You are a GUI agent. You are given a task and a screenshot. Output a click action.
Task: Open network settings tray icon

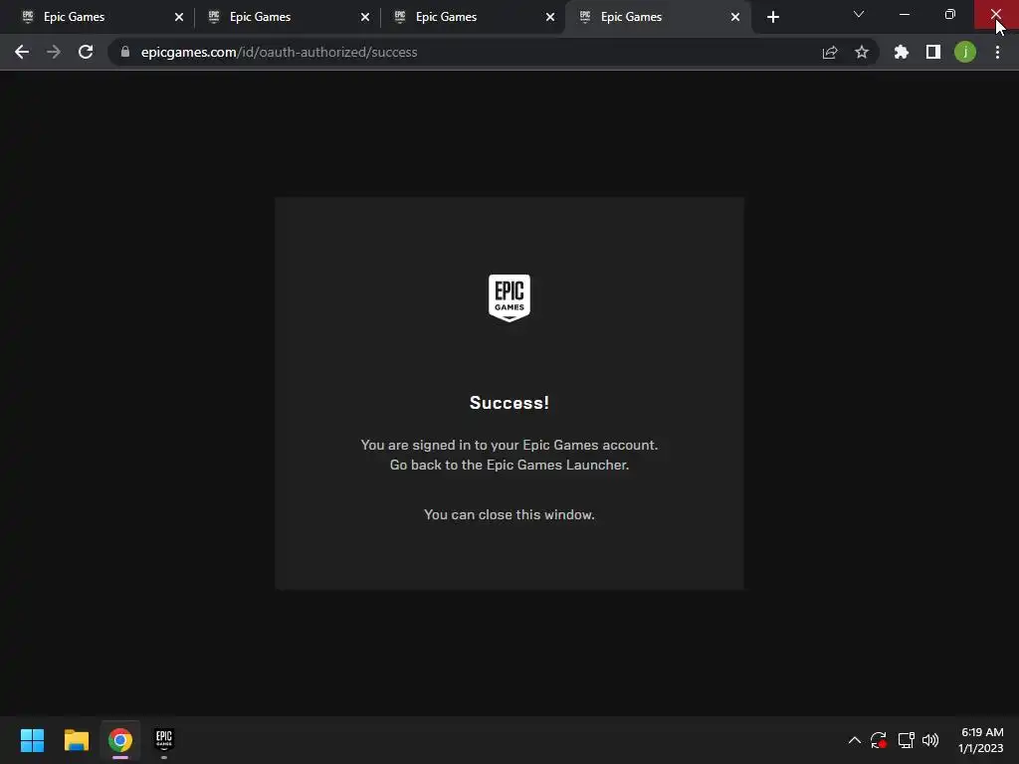[906, 740]
